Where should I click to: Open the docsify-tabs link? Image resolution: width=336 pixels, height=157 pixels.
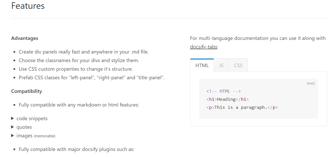click(x=204, y=47)
